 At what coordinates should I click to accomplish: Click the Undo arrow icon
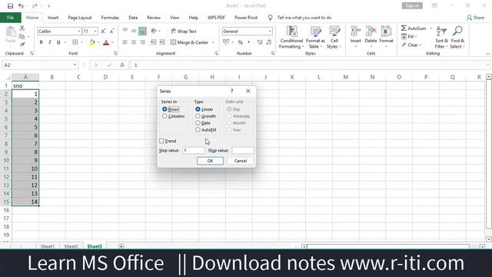[x=21, y=6]
